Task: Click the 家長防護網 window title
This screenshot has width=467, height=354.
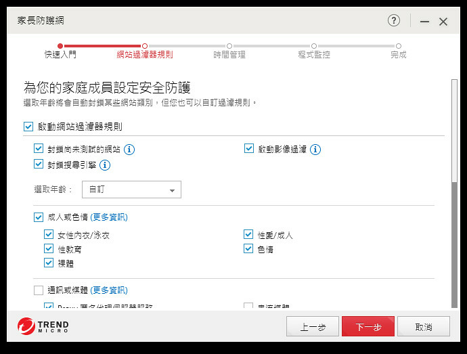Action: pyautogui.click(x=41, y=20)
